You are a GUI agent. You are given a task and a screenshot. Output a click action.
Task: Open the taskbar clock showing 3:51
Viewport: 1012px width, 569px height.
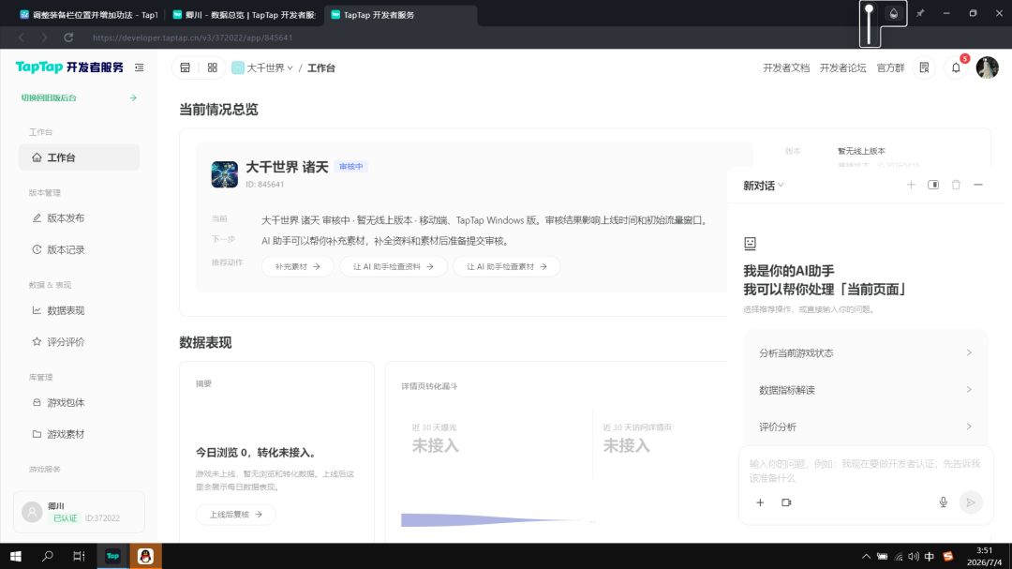pyautogui.click(x=984, y=556)
